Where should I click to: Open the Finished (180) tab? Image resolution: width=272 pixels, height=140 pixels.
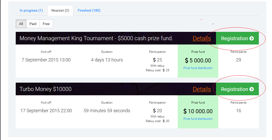89,10
